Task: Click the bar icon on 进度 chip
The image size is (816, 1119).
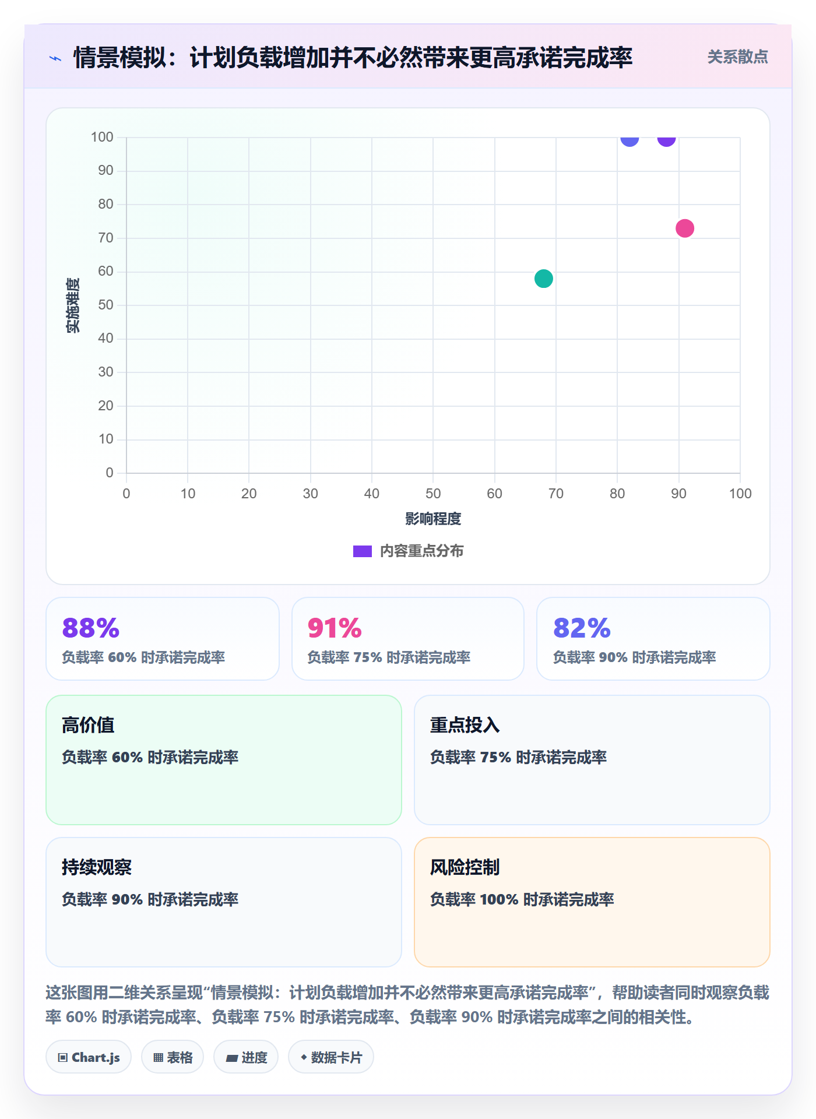Action: pos(232,1058)
